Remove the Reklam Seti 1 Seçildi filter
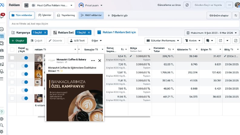Screen dimensions: 240x135 pyautogui.click(x=89, y=32)
